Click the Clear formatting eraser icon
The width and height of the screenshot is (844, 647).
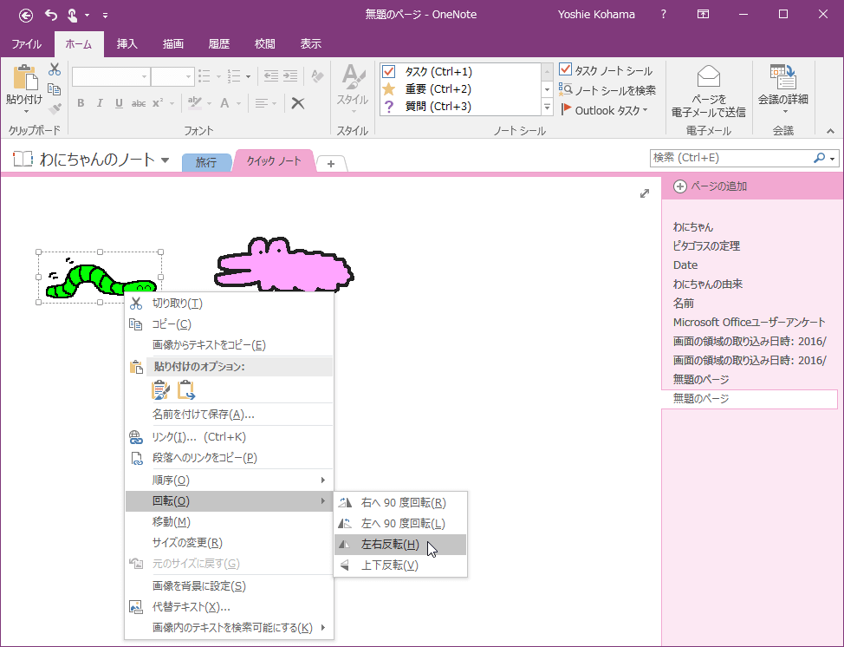pos(317,76)
